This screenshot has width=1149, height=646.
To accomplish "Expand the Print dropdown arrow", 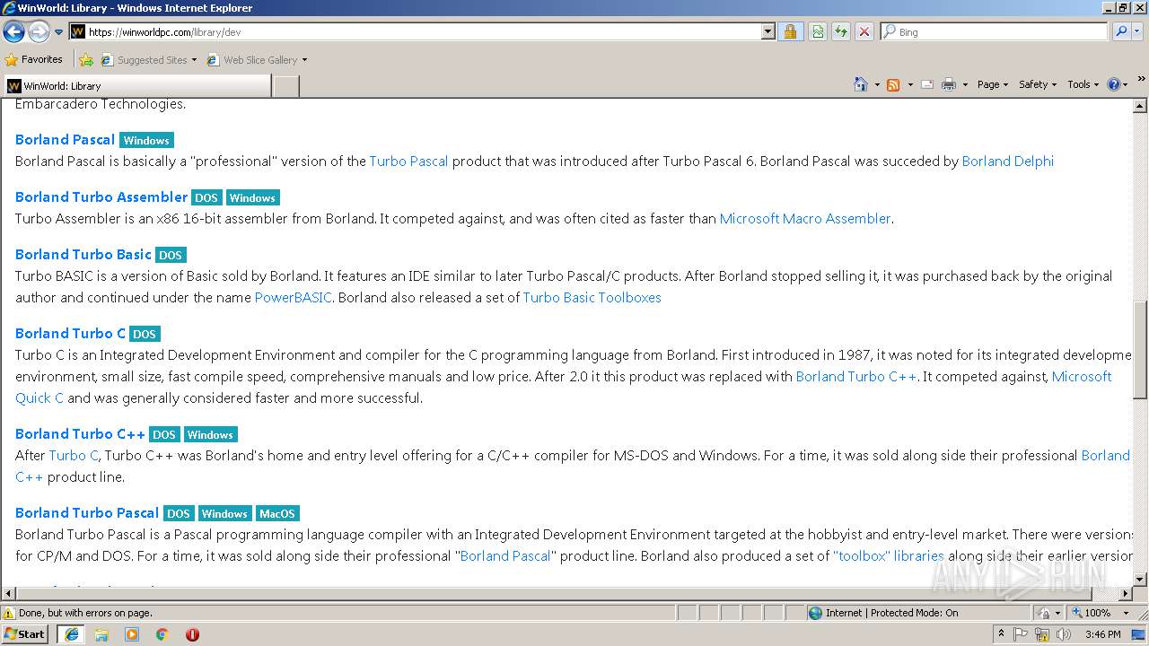I will click(x=965, y=84).
